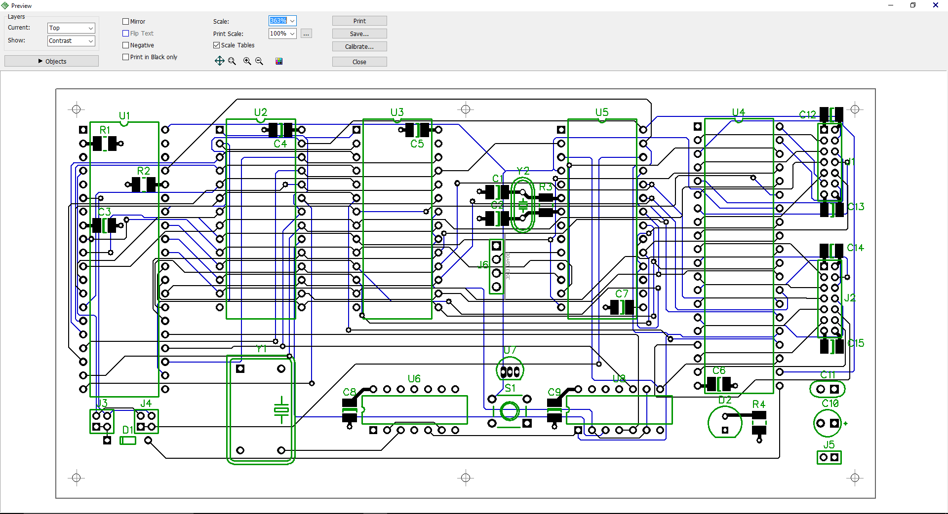Open the Show Contrast dropdown
The image size is (948, 514).
71,41
